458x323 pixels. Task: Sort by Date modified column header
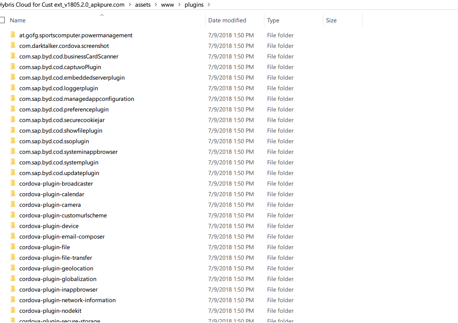click(x=227, y=20)
